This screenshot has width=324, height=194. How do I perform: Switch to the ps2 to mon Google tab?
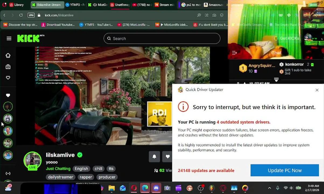191,5
